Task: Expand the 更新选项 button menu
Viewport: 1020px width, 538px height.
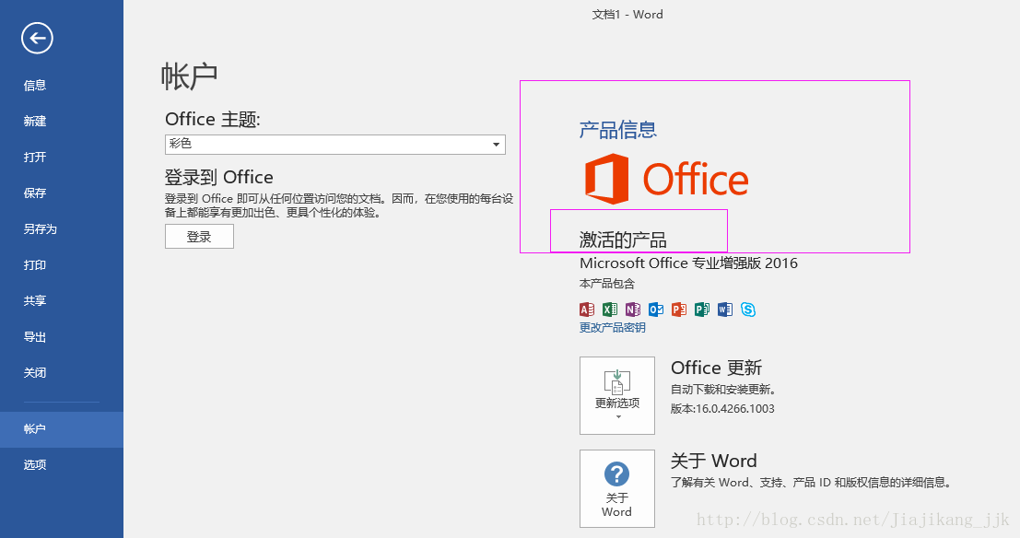Action: pos(617,395)
